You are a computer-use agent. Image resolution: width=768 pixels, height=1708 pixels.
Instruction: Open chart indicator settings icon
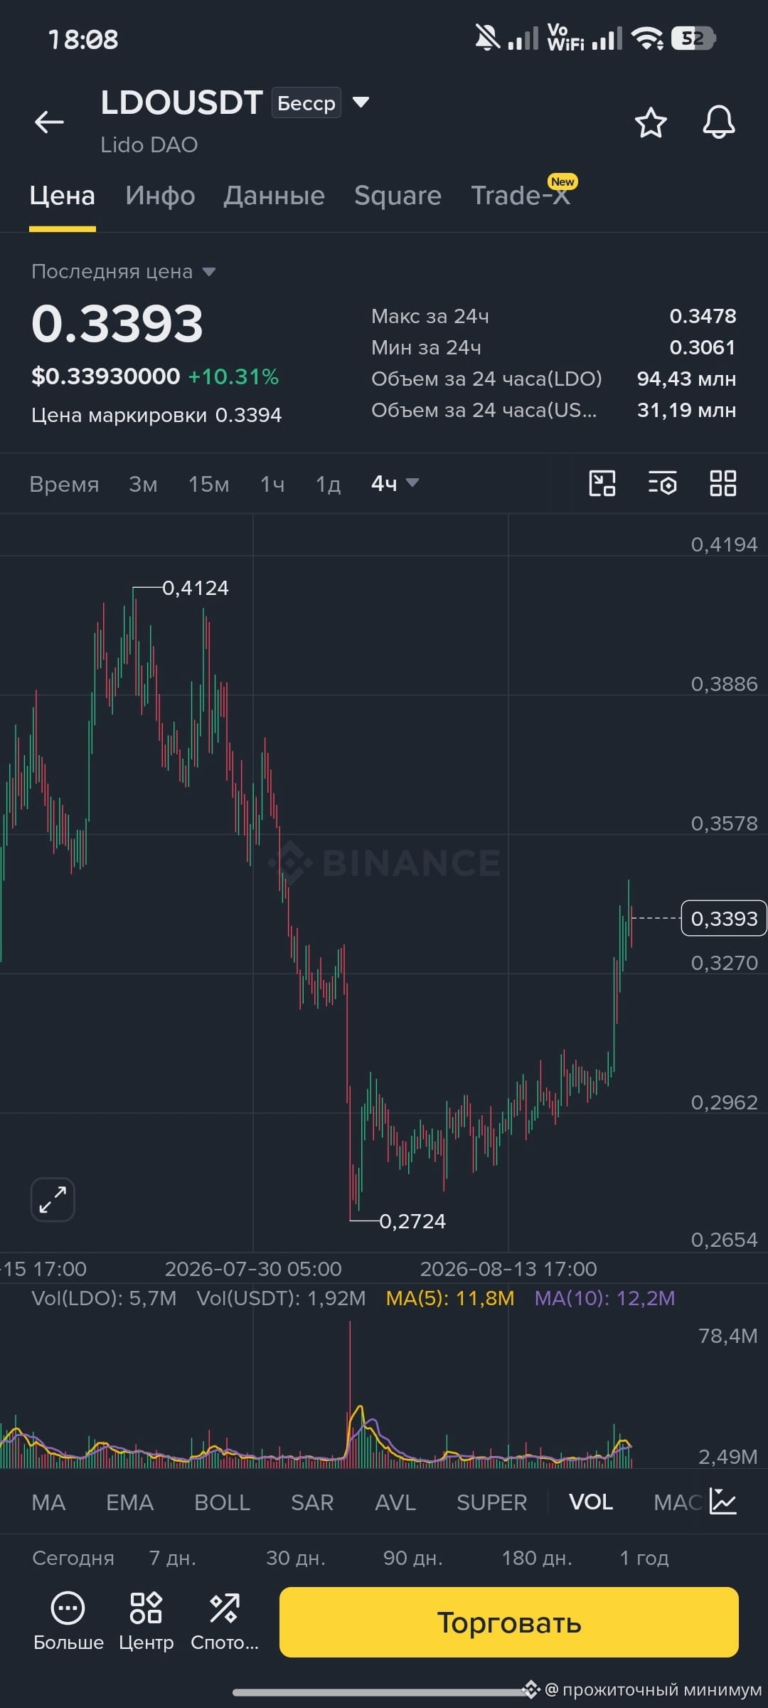[x=662, y=483]
